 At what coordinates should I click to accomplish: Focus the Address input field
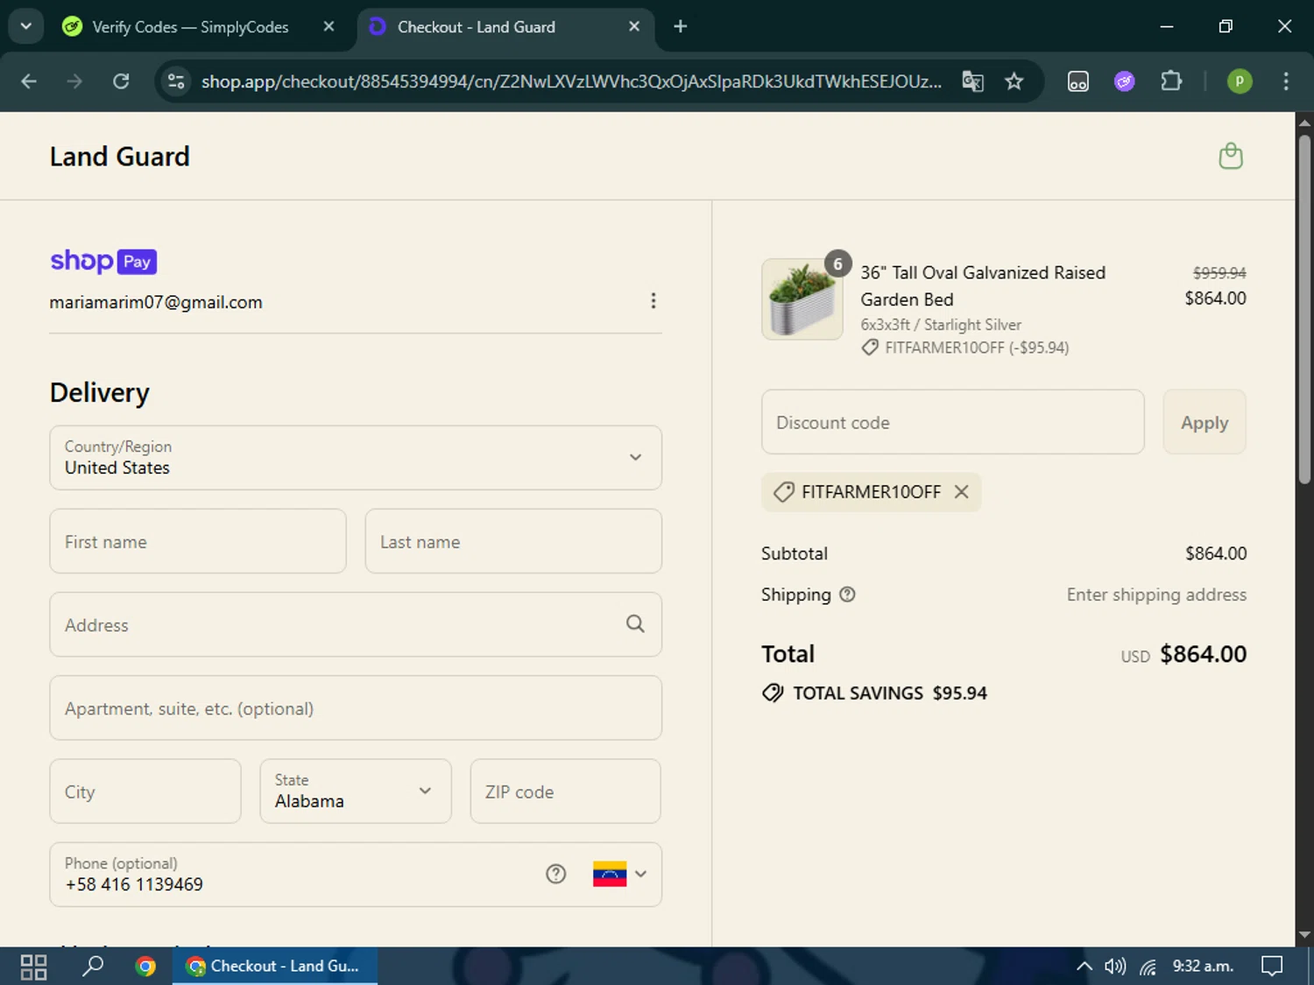356,624
